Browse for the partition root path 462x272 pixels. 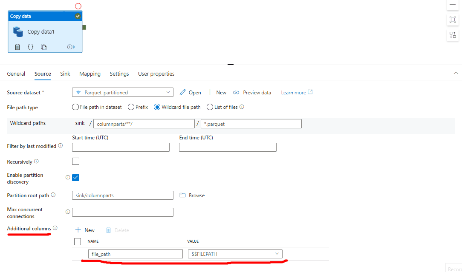(192, 195)
